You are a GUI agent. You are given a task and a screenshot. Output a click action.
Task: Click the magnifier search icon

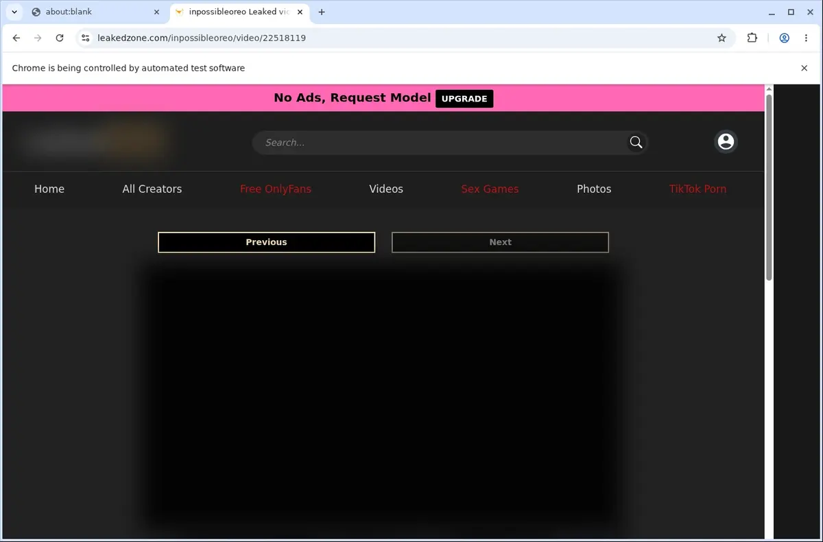pyautogui.click(x=636, y=142)
